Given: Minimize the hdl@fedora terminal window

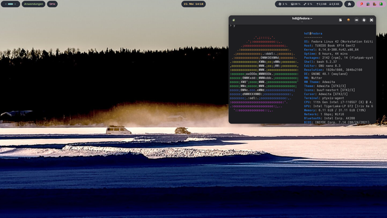Looking at the screenshot, I should click(356, 20).
